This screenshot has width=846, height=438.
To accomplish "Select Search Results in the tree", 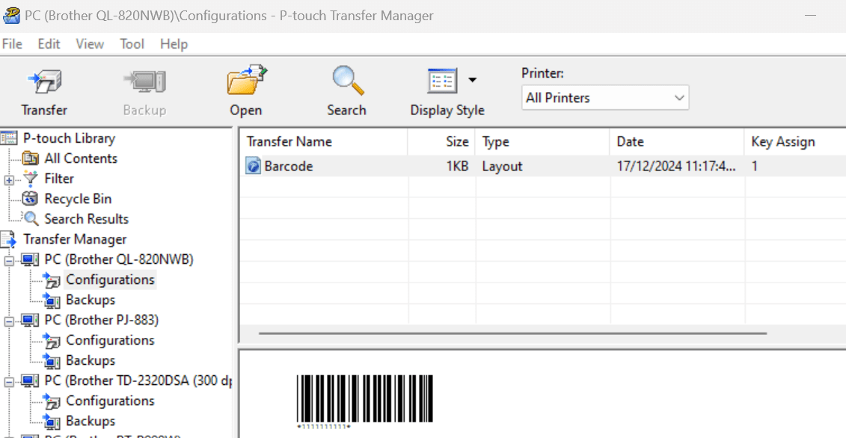I will [x=86, y=219].
